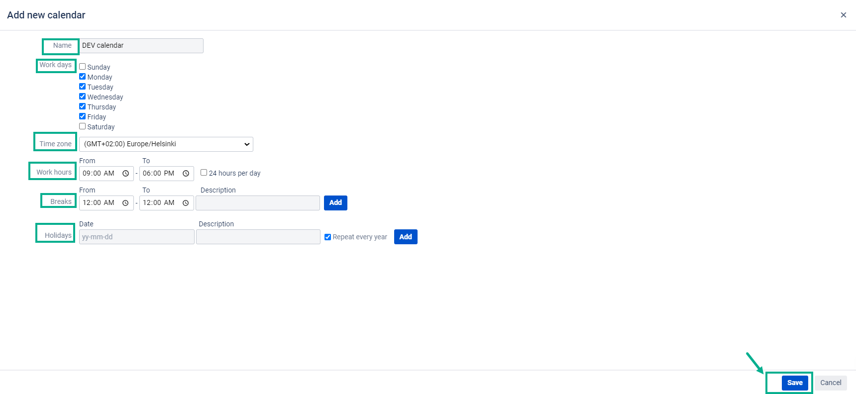This screenshot has height=394, width=856.
Task: Close the Add new calendar dialog
Action: click(843, 15)
